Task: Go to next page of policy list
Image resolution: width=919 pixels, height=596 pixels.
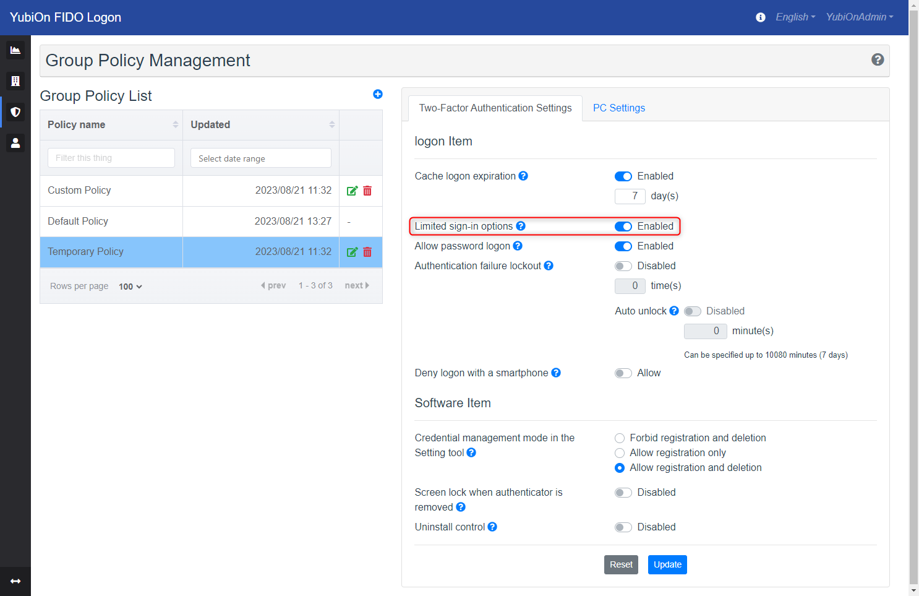Action: point(357,285)
